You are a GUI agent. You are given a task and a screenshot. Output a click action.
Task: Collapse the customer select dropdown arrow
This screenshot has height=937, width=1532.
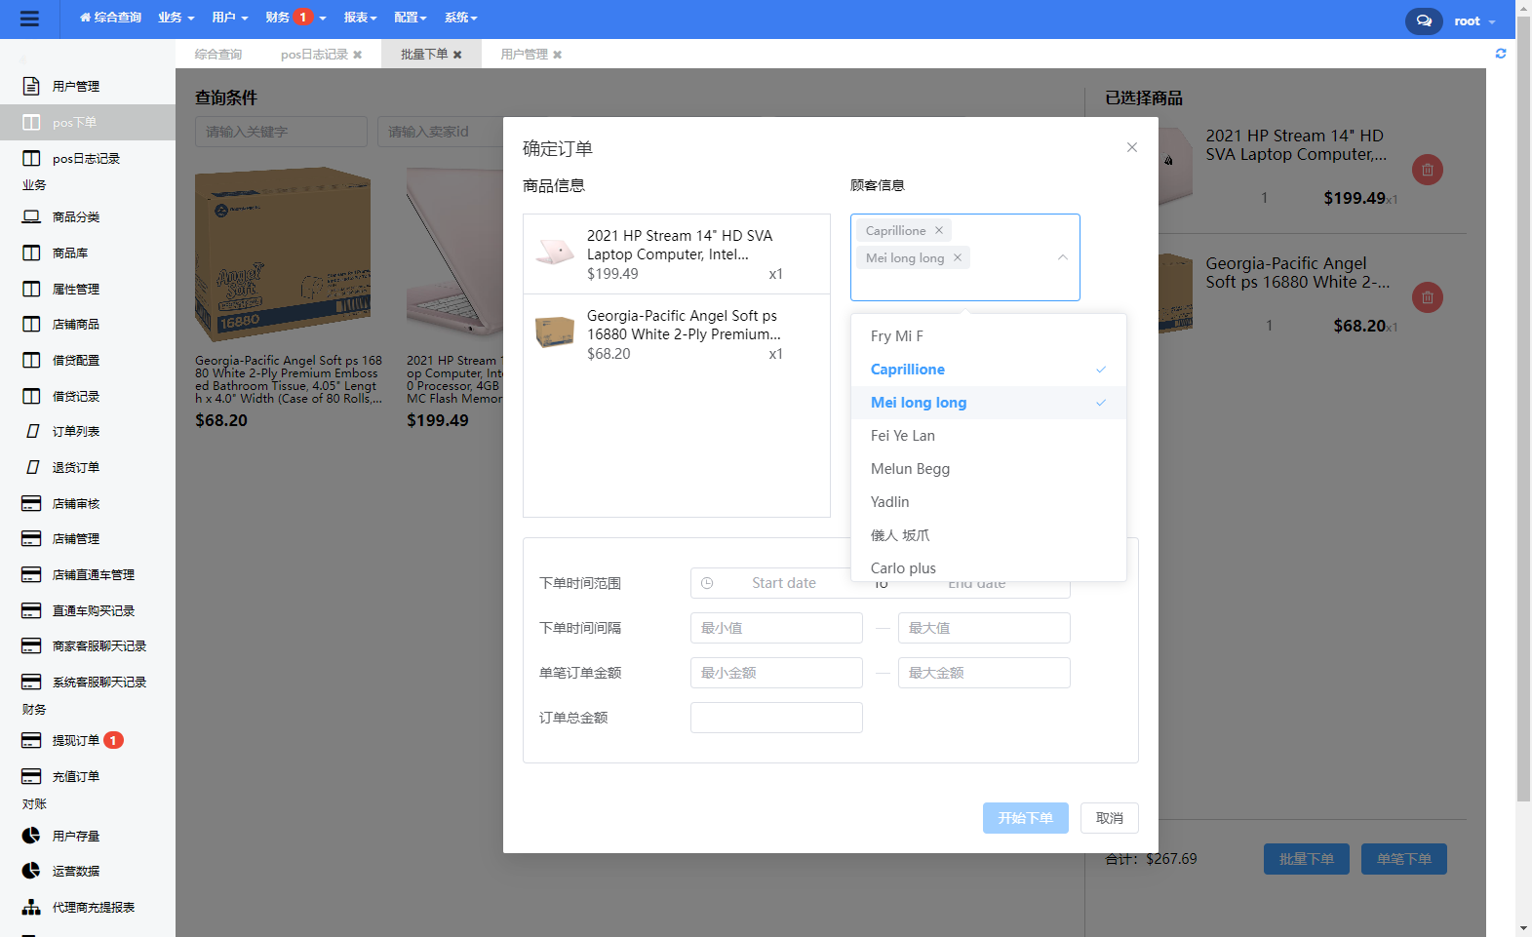coord(1063,257)
